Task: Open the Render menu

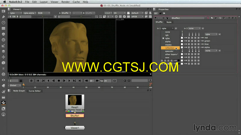Action: pyautogui.click(x=65, y=2)
